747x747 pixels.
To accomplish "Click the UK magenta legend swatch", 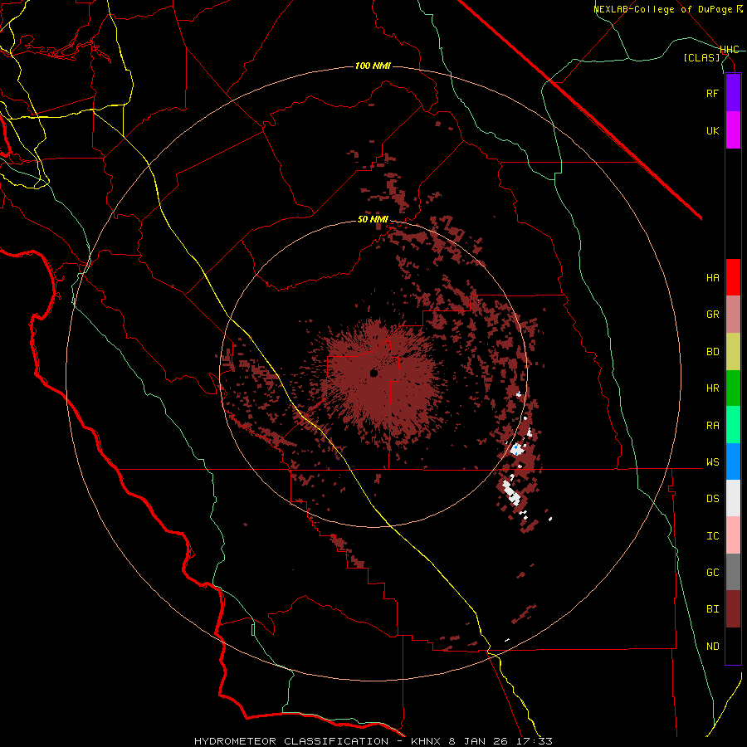I will pos(733,130).
